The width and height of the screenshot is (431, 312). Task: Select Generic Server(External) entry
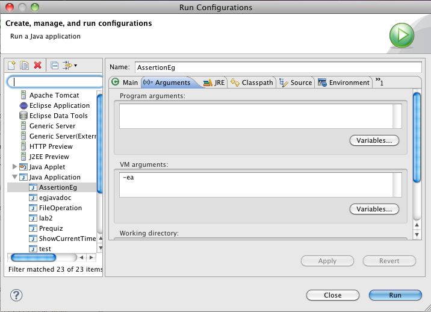pos(63,136)
